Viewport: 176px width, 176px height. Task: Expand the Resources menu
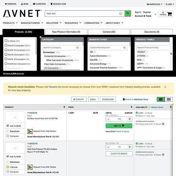[73, 23]
